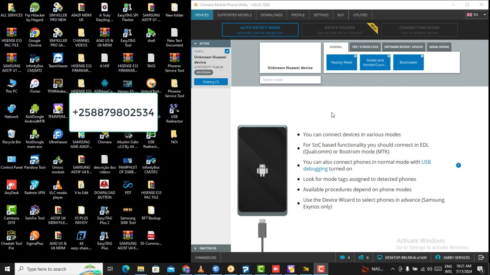Open the Chimera icon on the taskbar
This screenshot has width=490, height=275.
click(x=321, y=269)
